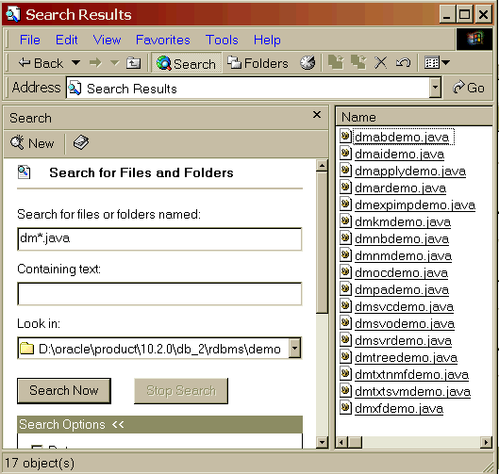Image resolution: width=499 pixels, height=474 pixels.
Task: Click the dmsvrdemo.java file icon
Action: [x=345, y=340]
